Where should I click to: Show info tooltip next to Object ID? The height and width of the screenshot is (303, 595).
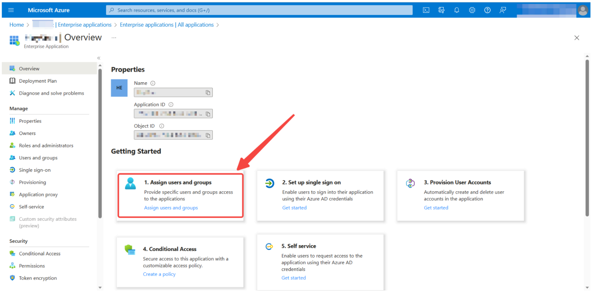[162, 126]
